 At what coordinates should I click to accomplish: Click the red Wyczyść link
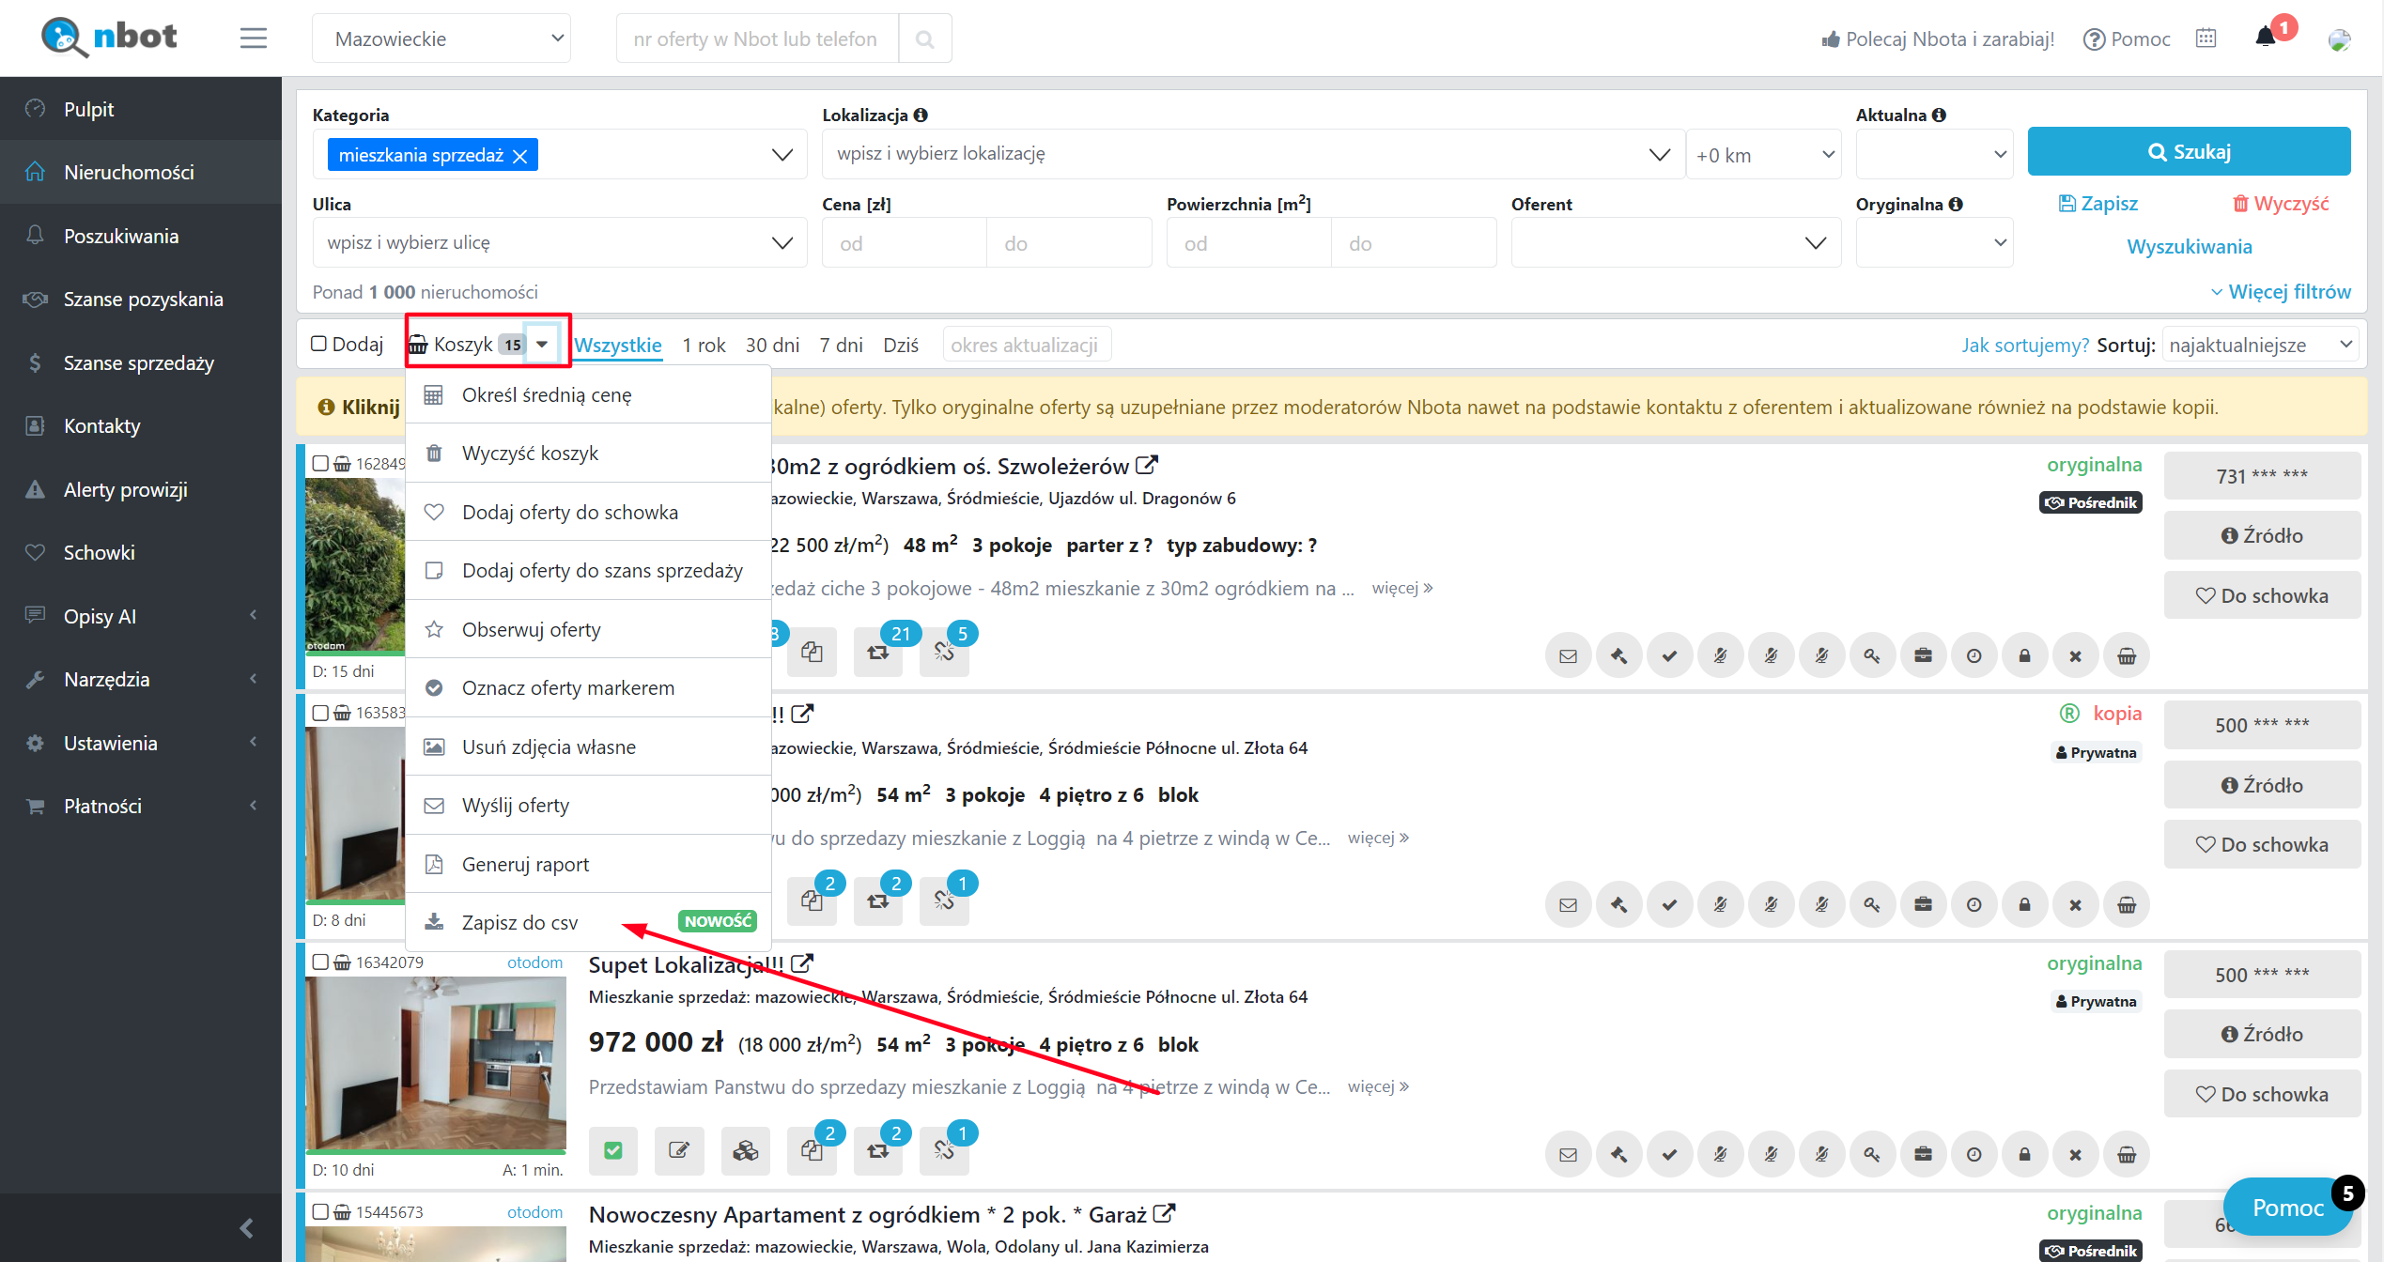click(x=2280, y=204)
